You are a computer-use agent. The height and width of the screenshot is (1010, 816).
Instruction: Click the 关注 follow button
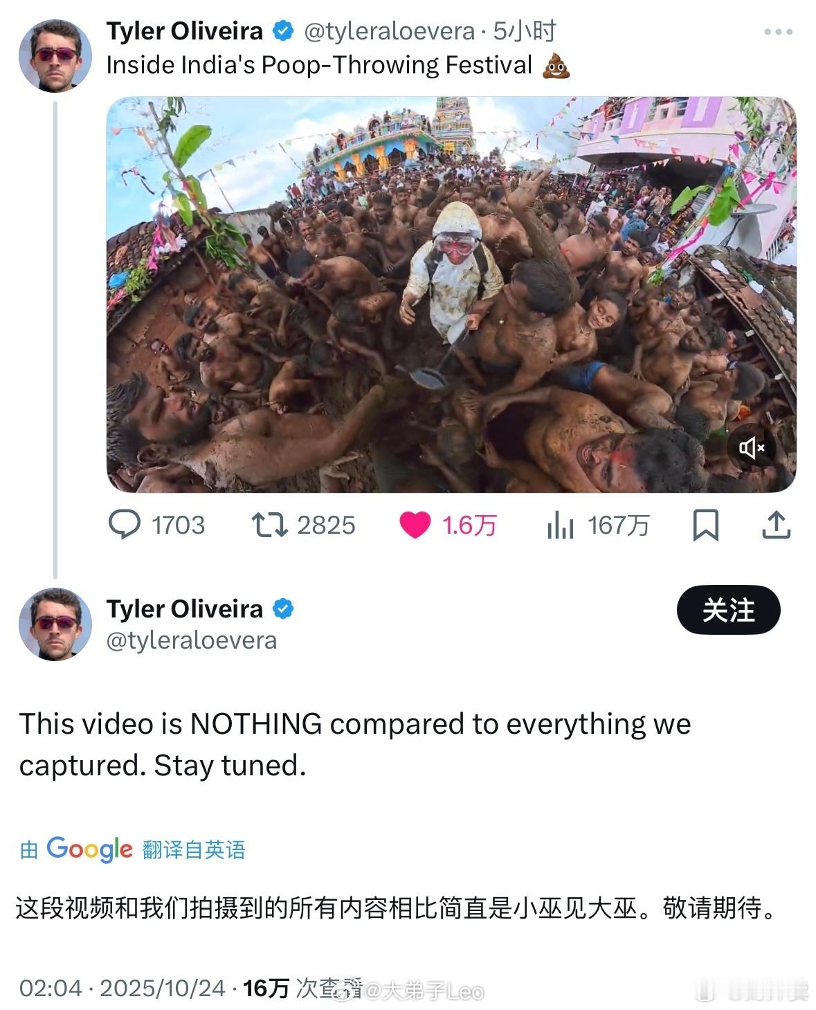tap(728, 610)
